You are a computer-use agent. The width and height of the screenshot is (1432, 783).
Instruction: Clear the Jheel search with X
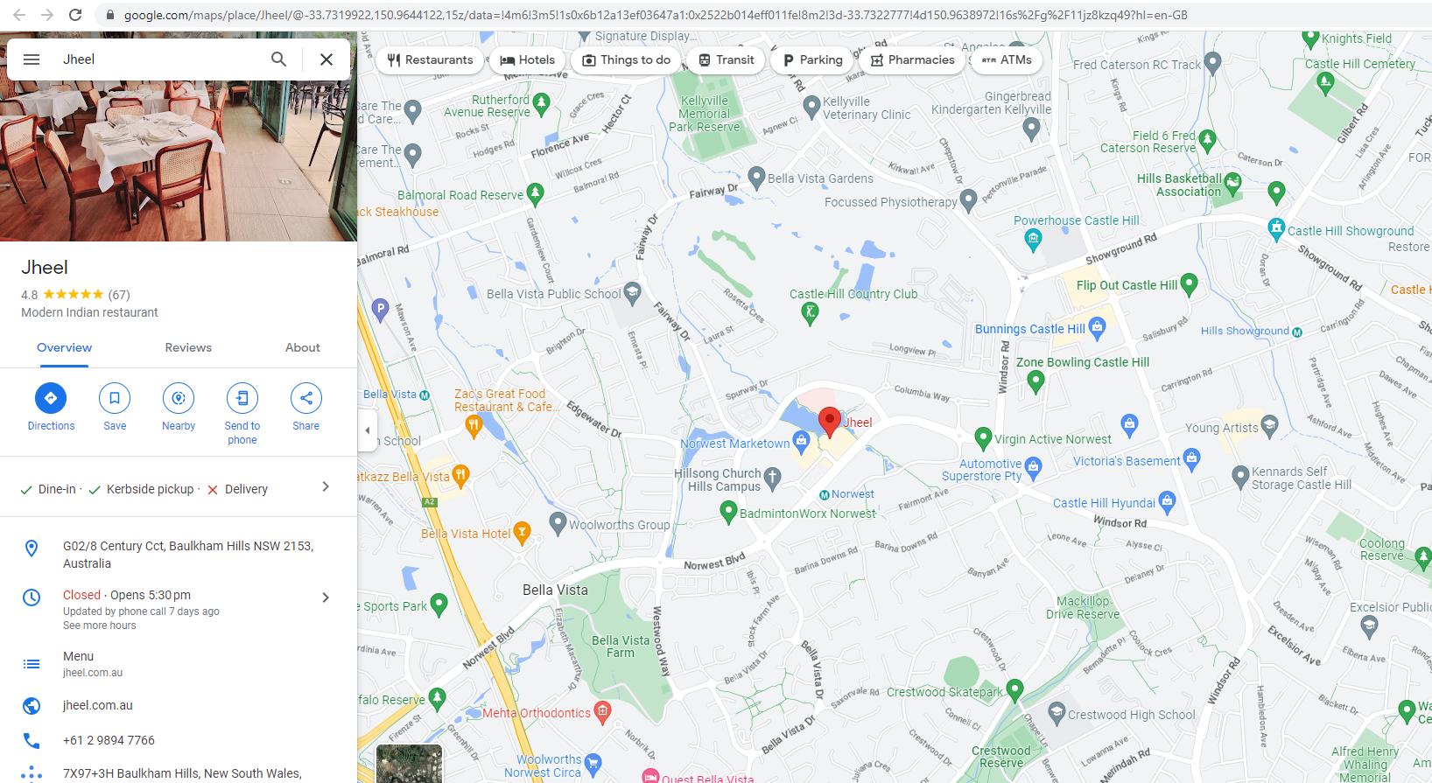point(326,59)
